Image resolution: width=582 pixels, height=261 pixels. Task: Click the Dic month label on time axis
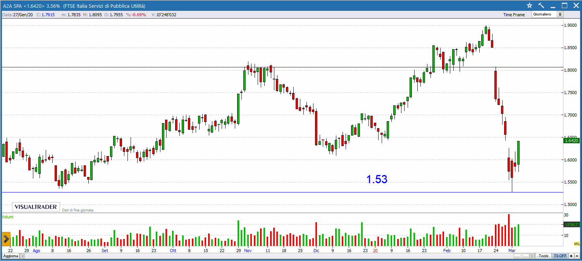coord(316,251)
